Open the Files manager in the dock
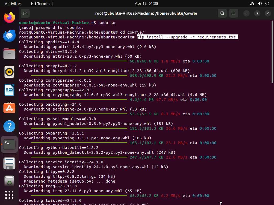Viewport: 274px width, 205px height. coord(9,54)
